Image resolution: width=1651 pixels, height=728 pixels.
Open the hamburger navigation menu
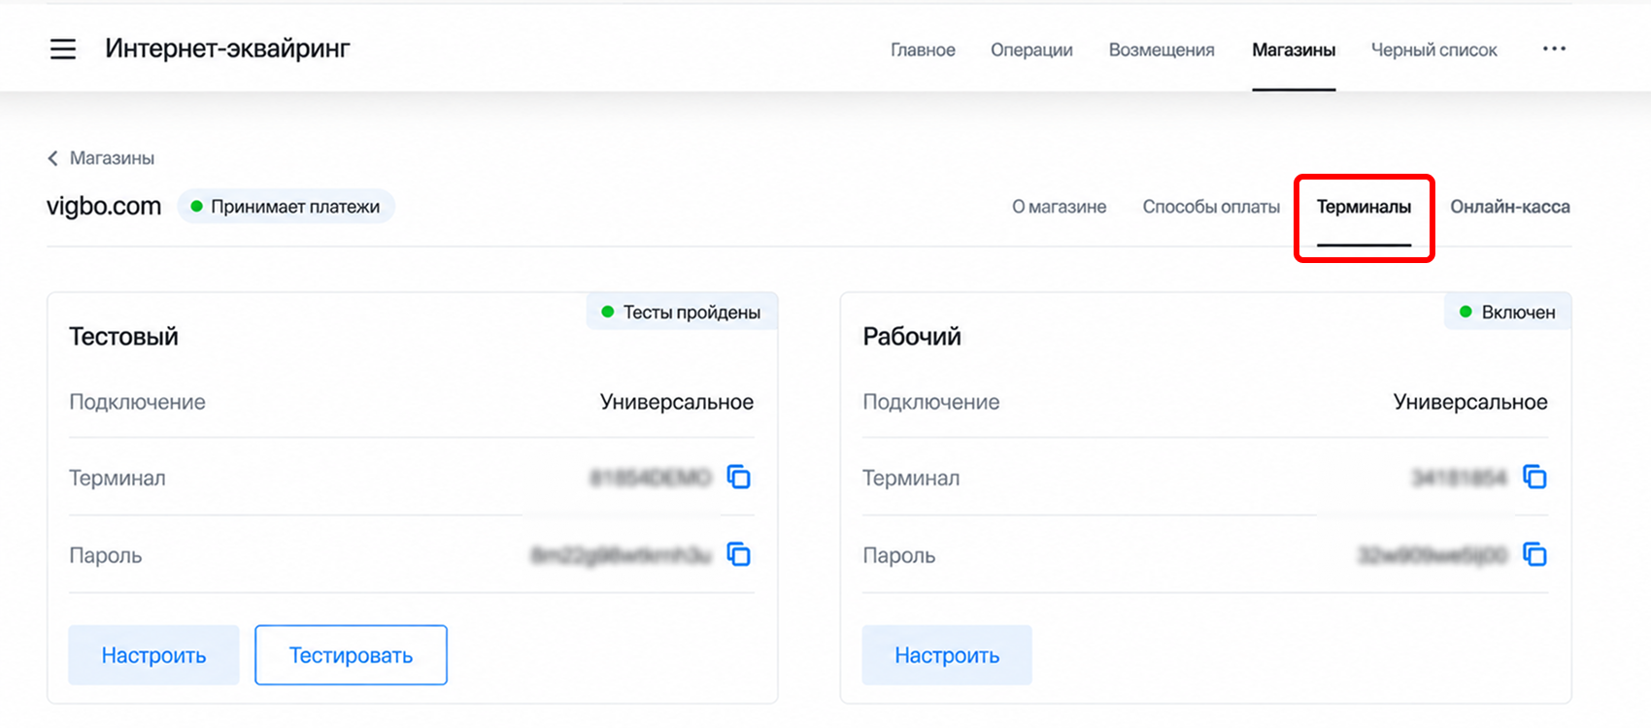63,49
